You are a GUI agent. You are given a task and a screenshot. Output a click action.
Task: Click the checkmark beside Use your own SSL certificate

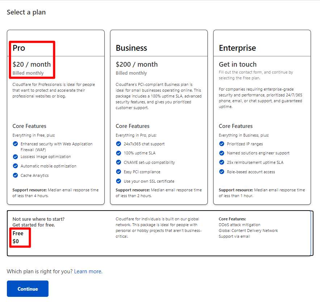118,181
